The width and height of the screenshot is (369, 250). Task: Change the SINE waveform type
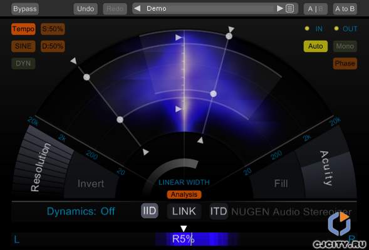pyautogui.click(x=23, y=46)
